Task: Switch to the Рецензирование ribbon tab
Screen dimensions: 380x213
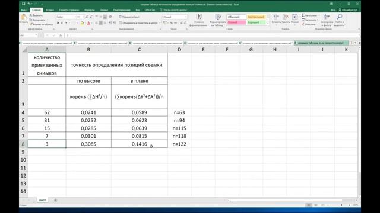Action: [x=122, y=10]
